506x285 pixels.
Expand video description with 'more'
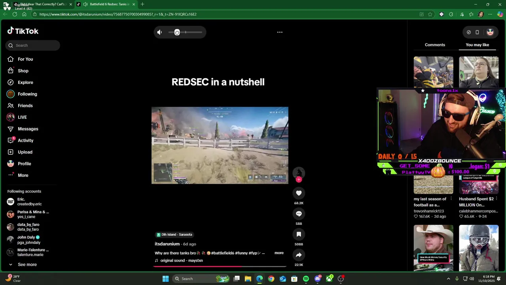pyautogui.click(x=279, y=253)
